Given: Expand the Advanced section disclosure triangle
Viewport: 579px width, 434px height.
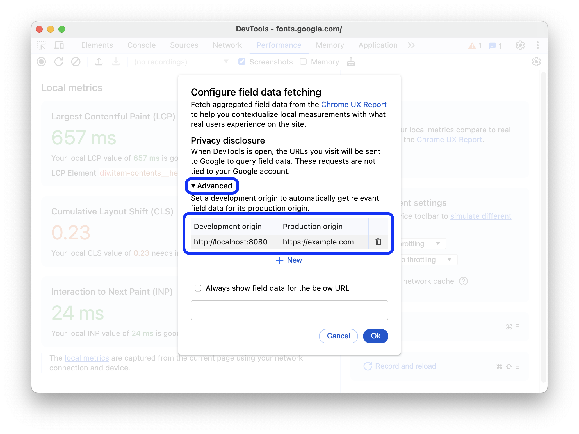Looking at the screenshot, I should point(193,186).
